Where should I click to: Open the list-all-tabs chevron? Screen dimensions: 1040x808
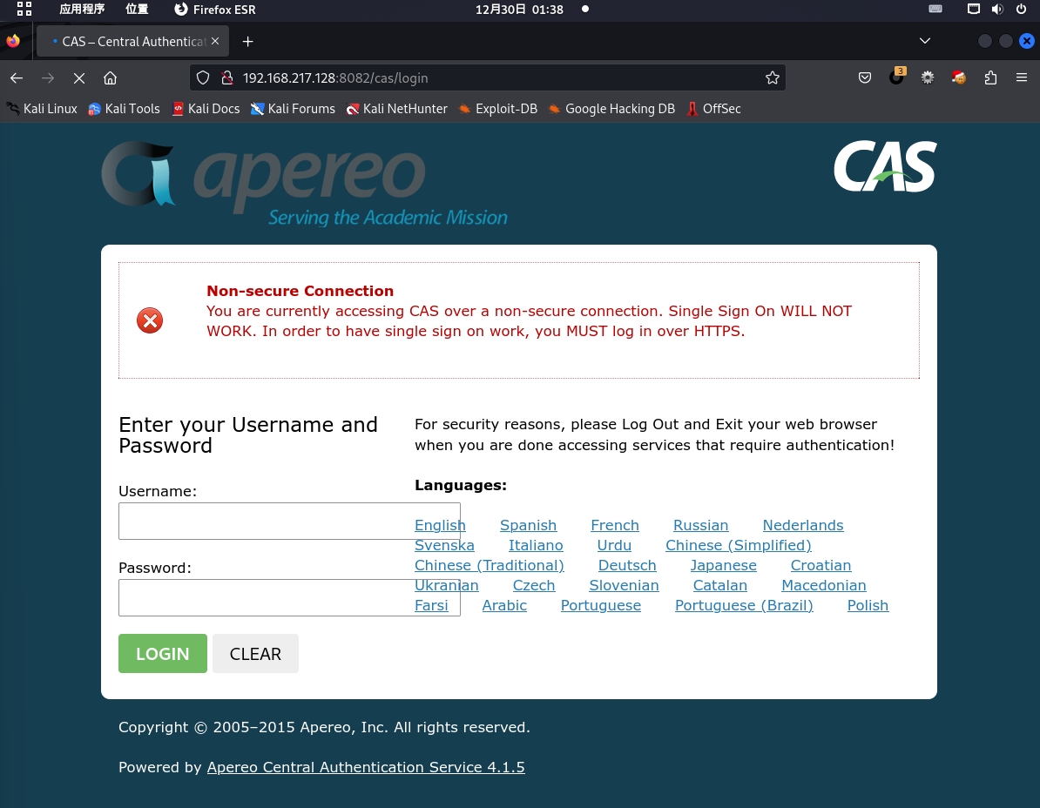pos(925,41)
